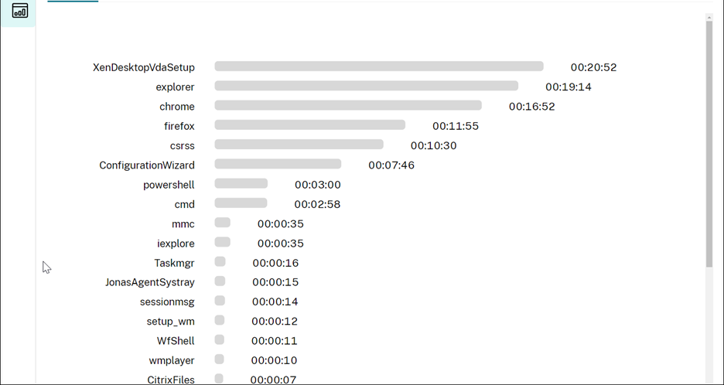Click the vertical scrollbar thumb

tap(709, 143)
